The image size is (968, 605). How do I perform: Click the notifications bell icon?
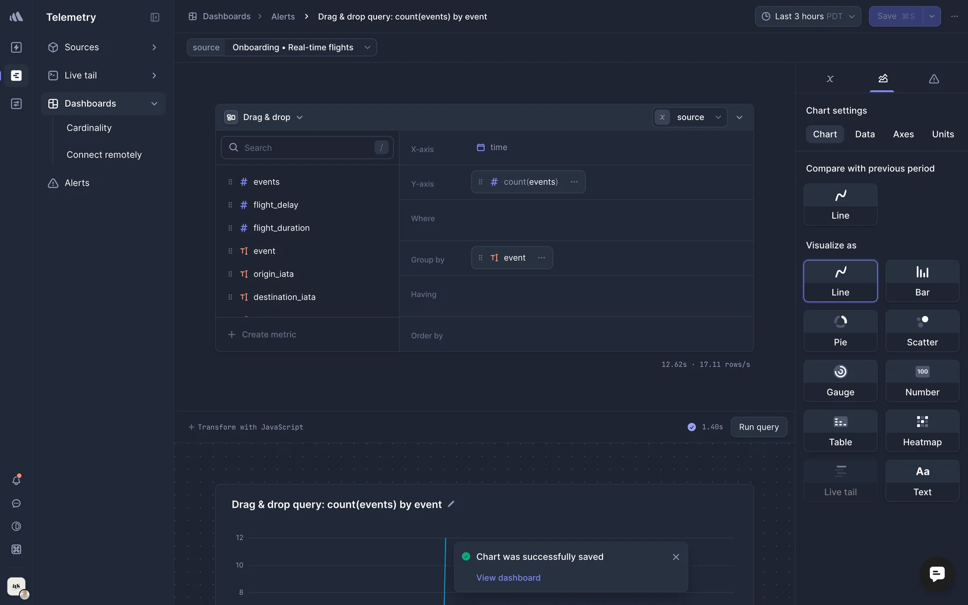[x=16, y=480]
